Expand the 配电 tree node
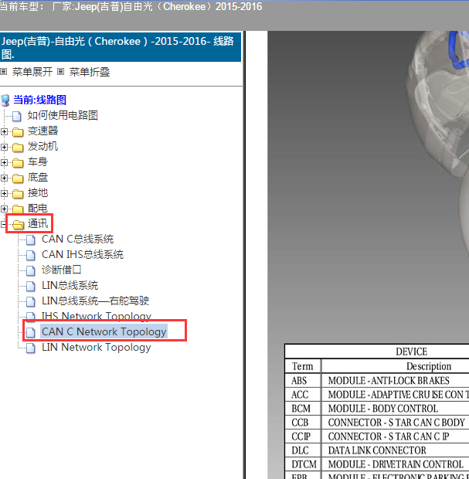This screenshot has height=479, width=469. [x=4, y=209]
